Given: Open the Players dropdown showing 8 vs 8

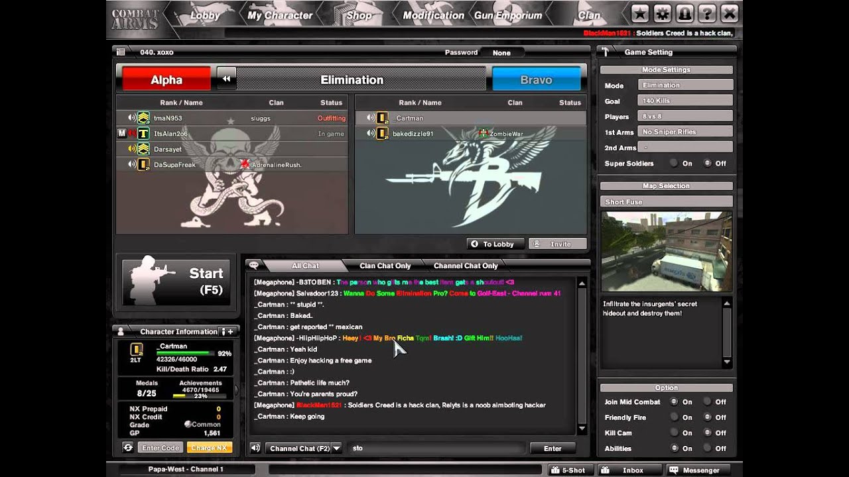Looking at the screenshot, I should coord(685,116).
